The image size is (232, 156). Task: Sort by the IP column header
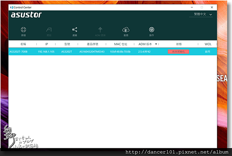[47, 44]
